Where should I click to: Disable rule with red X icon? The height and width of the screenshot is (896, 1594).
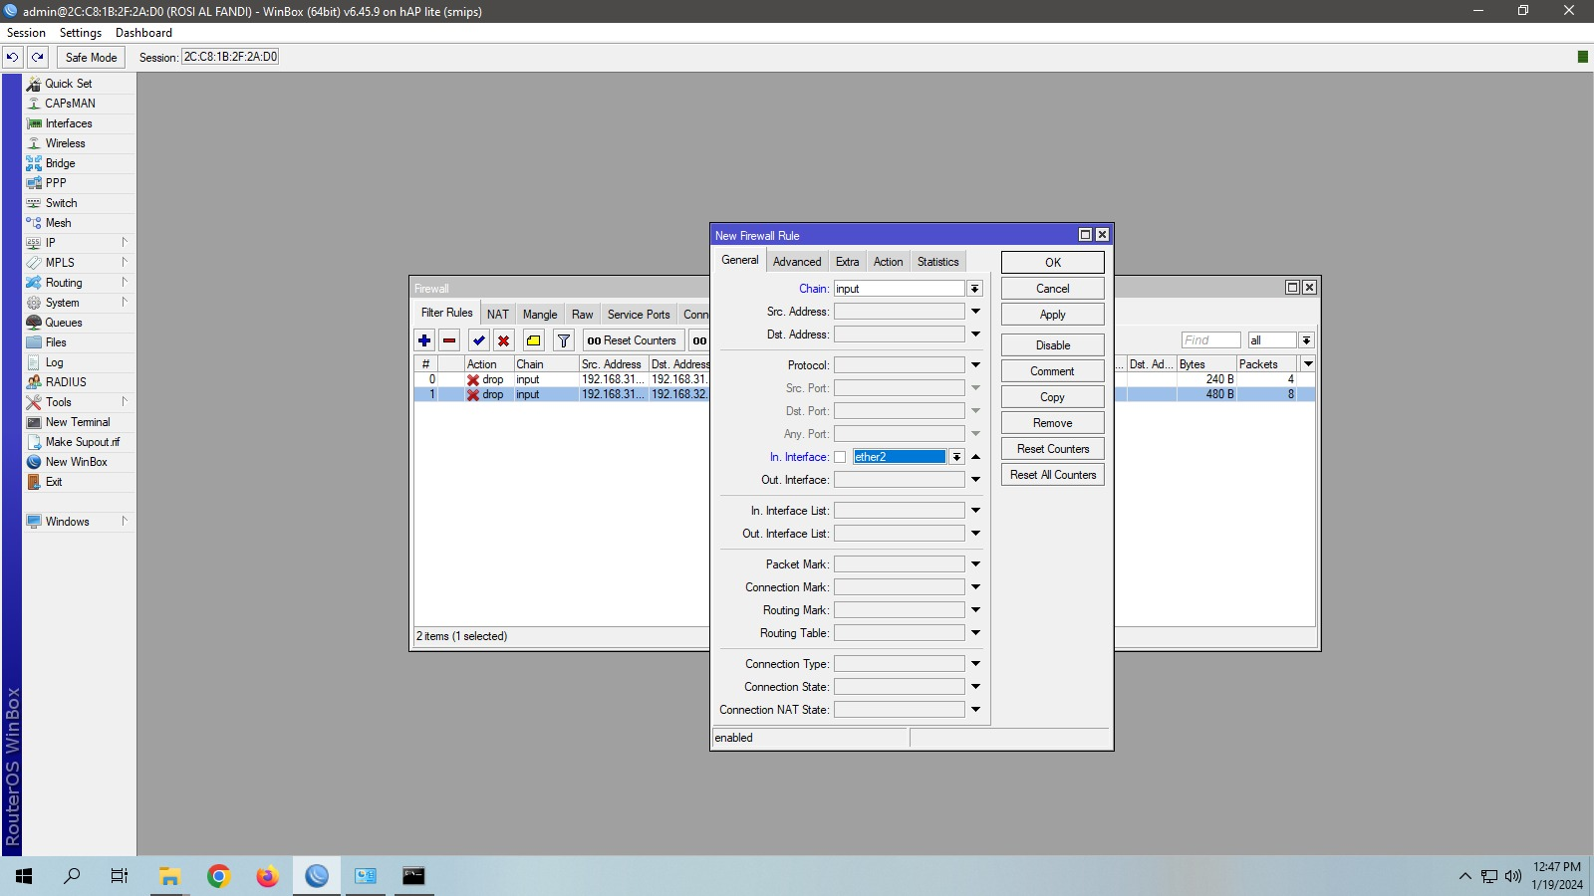coord(504,340)
